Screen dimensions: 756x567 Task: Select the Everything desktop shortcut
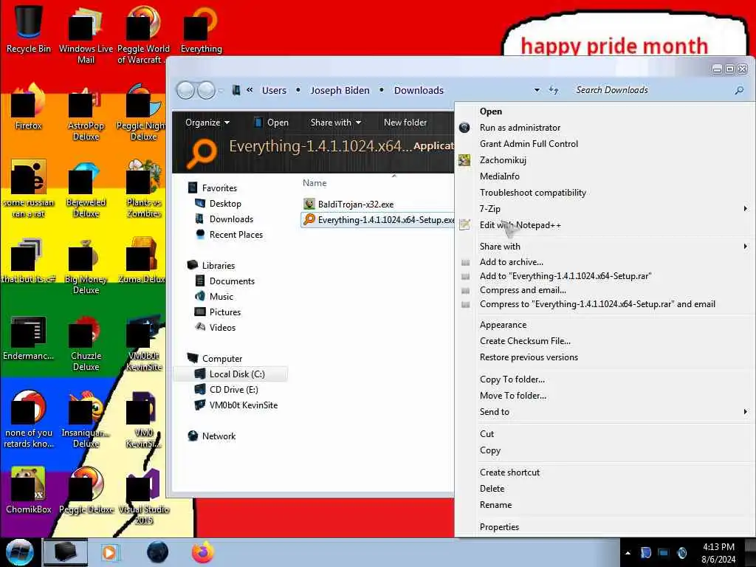pyautogui.click(x=201, y=29)
